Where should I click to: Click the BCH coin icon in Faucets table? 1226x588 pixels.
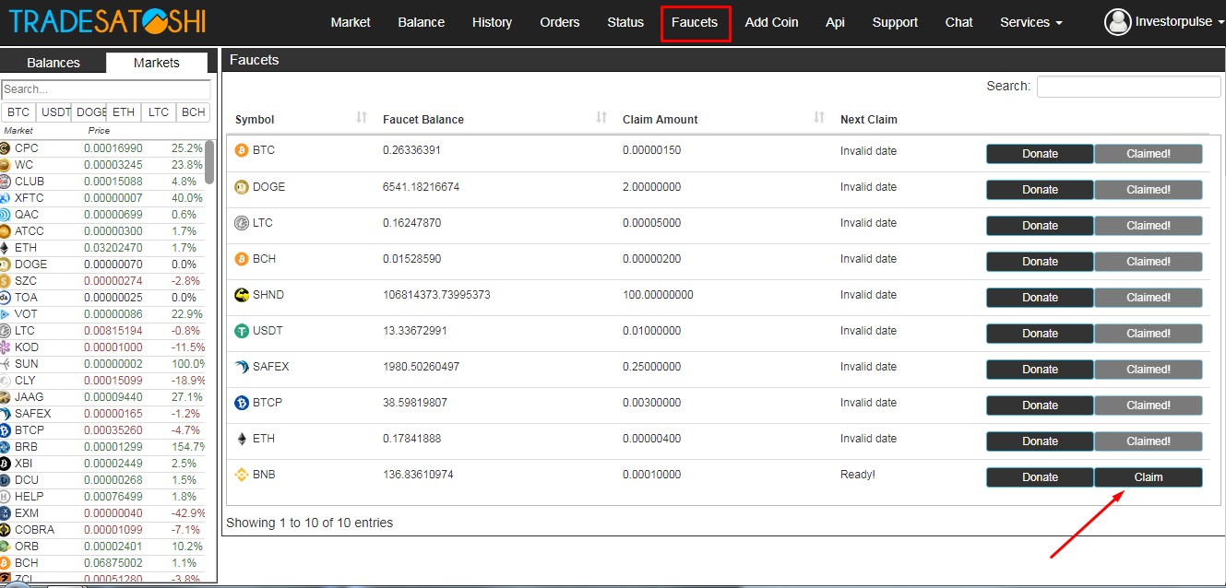click(242, 259)
